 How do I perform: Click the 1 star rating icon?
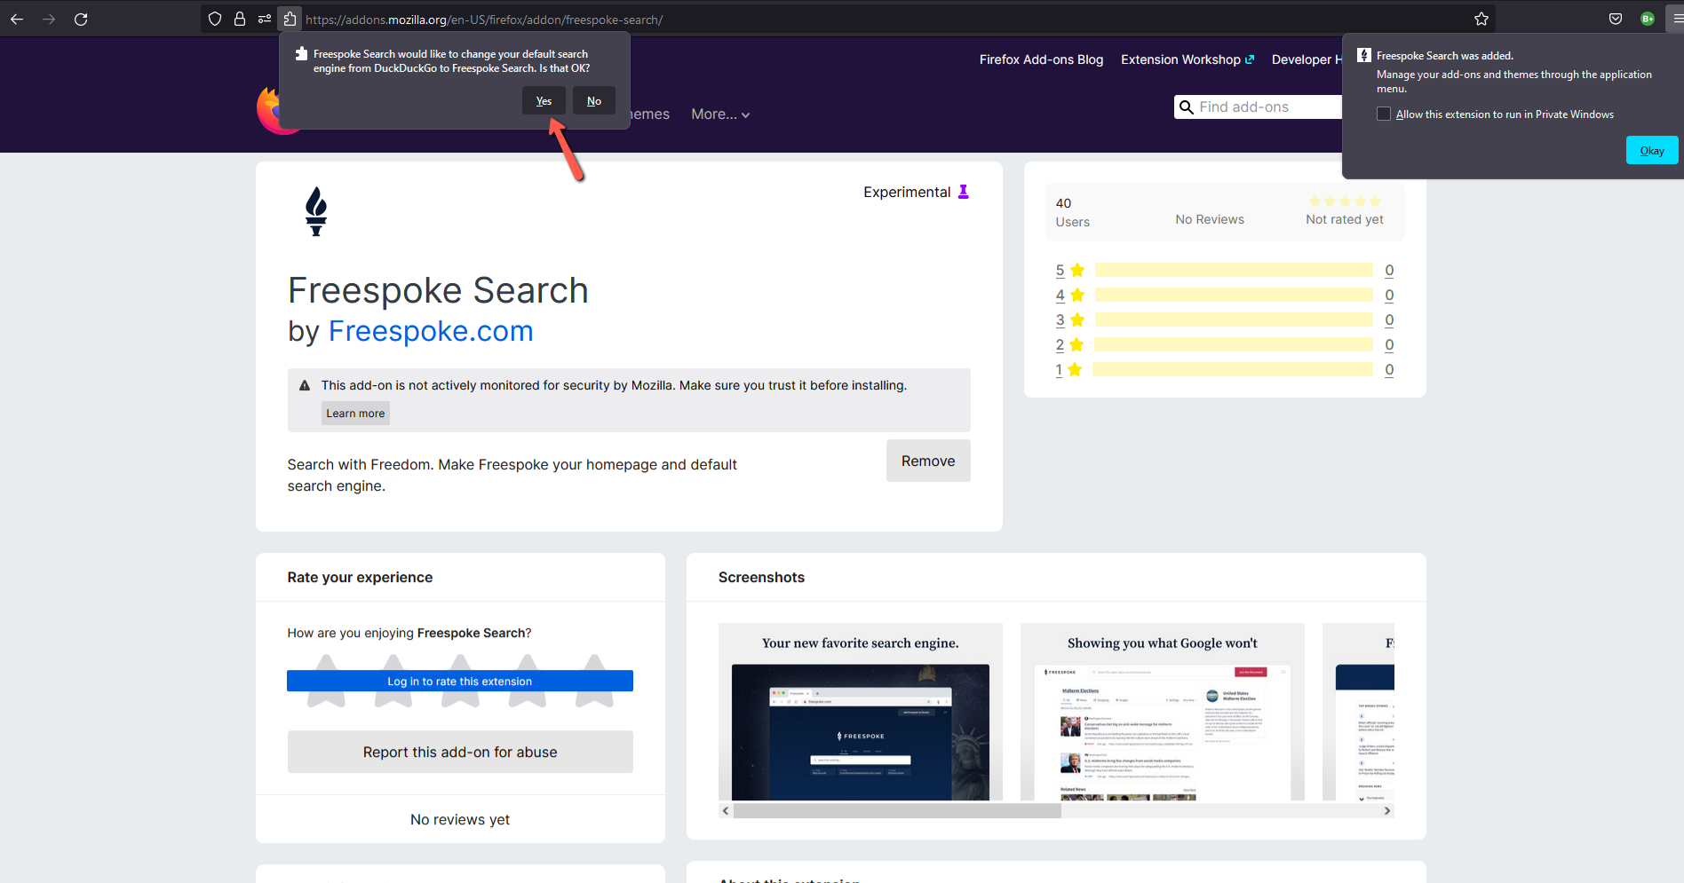(x=1075, y=369)
